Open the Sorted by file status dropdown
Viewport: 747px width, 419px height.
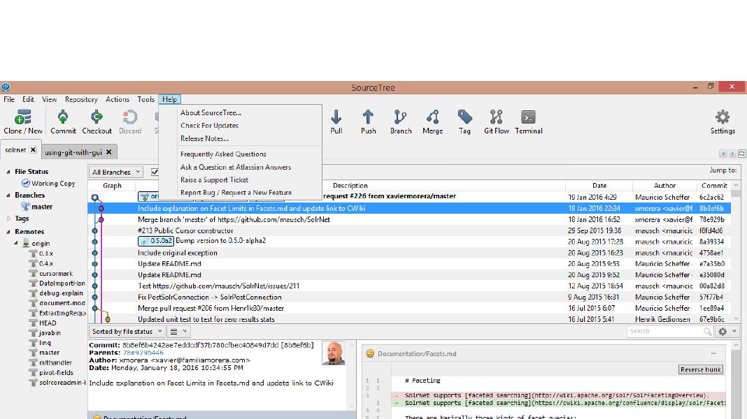(127, 332)
